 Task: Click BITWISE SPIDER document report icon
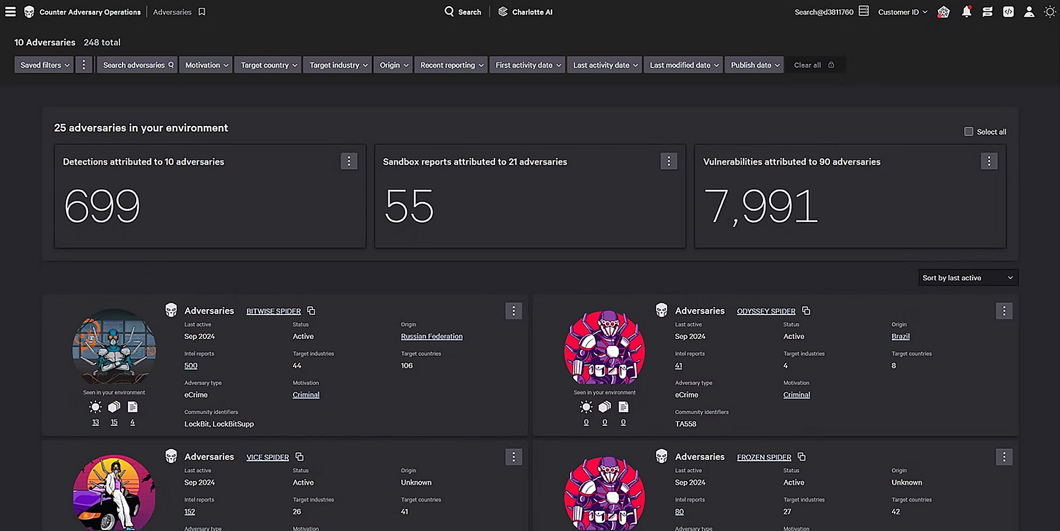(132, 407)
